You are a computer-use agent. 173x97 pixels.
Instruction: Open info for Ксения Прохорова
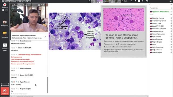click(171, 34)
